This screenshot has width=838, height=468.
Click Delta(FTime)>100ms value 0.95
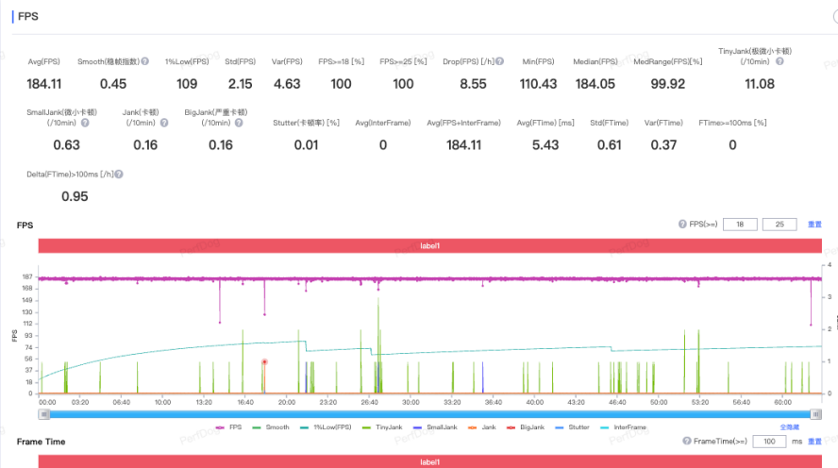point(75,196)
